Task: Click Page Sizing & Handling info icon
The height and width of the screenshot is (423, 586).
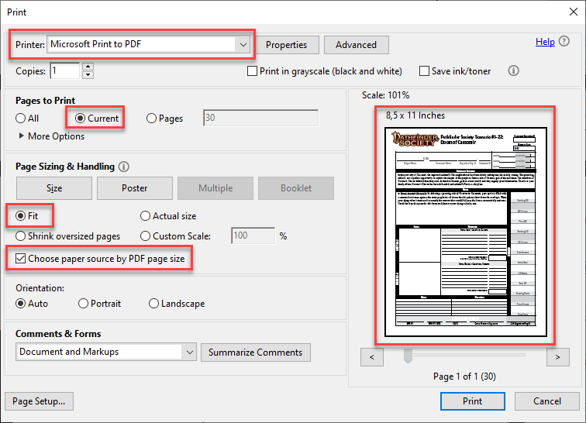Action: 124,167
